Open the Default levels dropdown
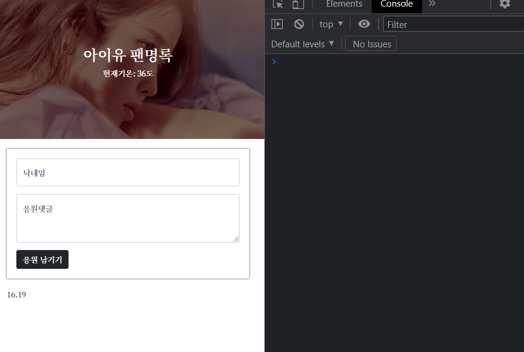Screen dimensions: 524x352 (303, 44)
